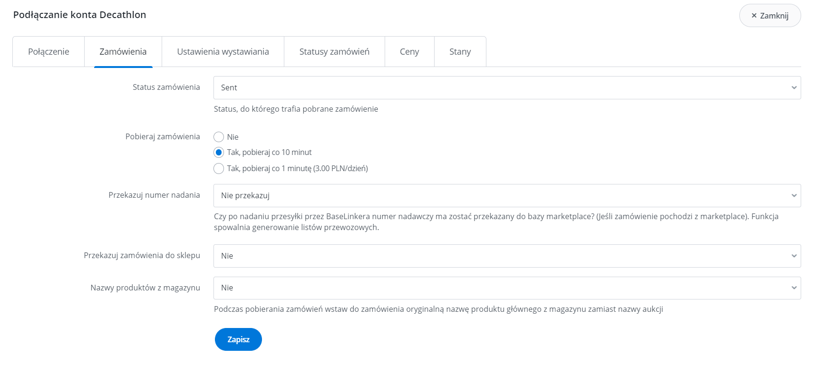The height and width of the screenshot is (376, 814).
Task: Click the help text starting 'Podczas pobierania zamówień'
Action: click(438, 309)
